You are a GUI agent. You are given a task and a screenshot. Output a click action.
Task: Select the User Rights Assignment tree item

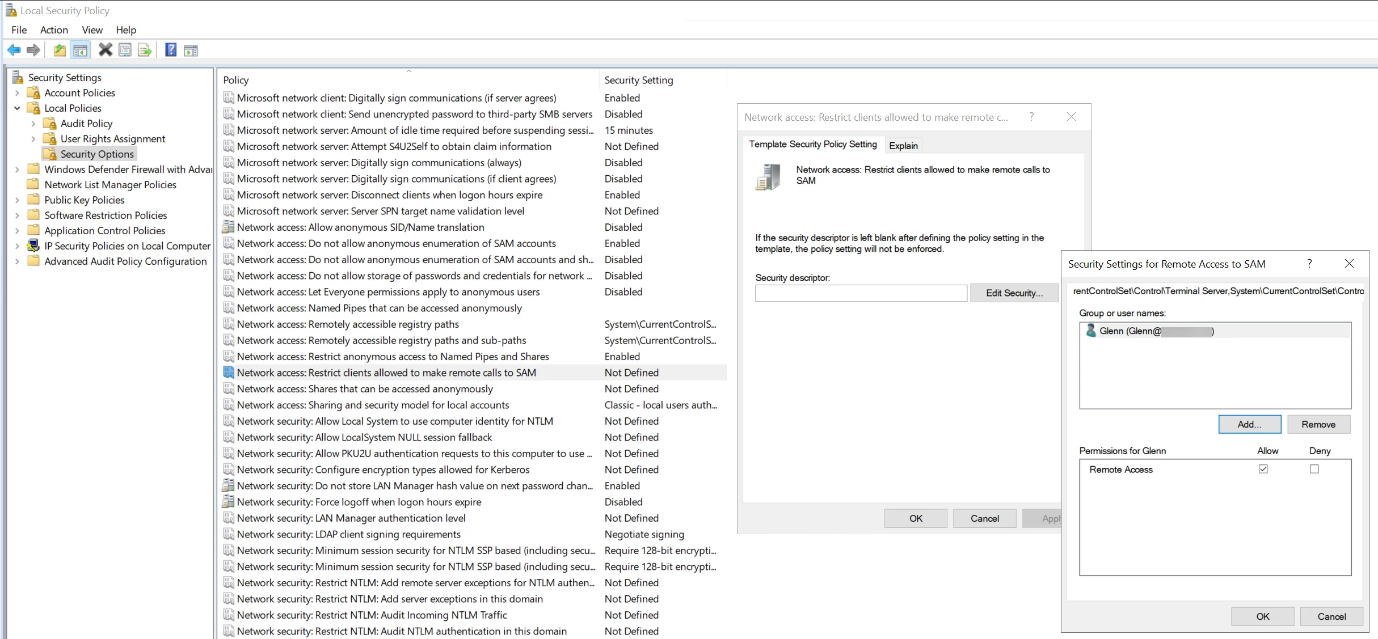click(x=113, y=139)
